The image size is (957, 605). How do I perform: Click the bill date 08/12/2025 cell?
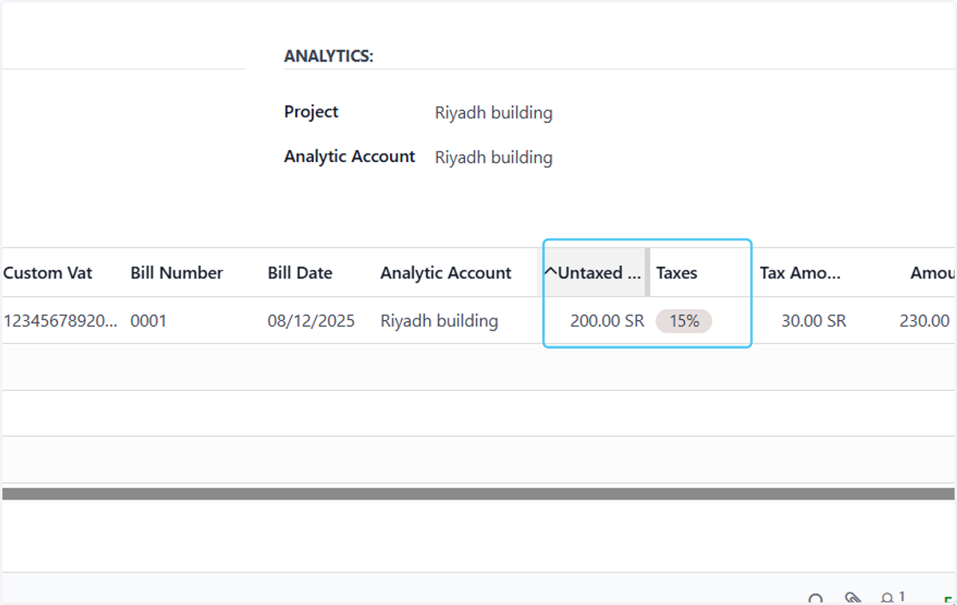(311, 321)
